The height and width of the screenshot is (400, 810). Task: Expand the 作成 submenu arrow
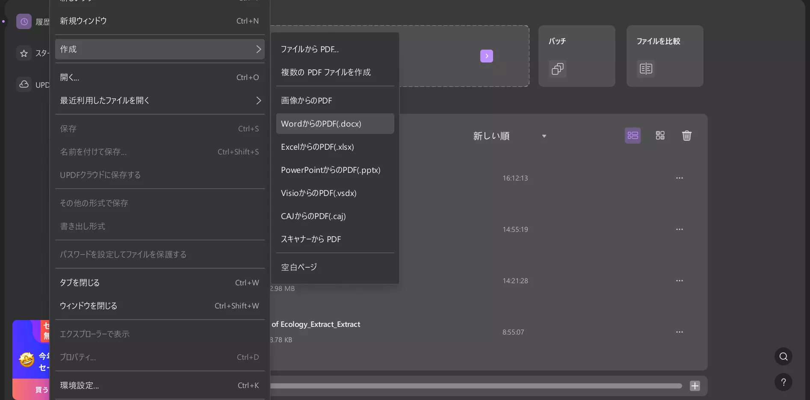tap(258, 49)
